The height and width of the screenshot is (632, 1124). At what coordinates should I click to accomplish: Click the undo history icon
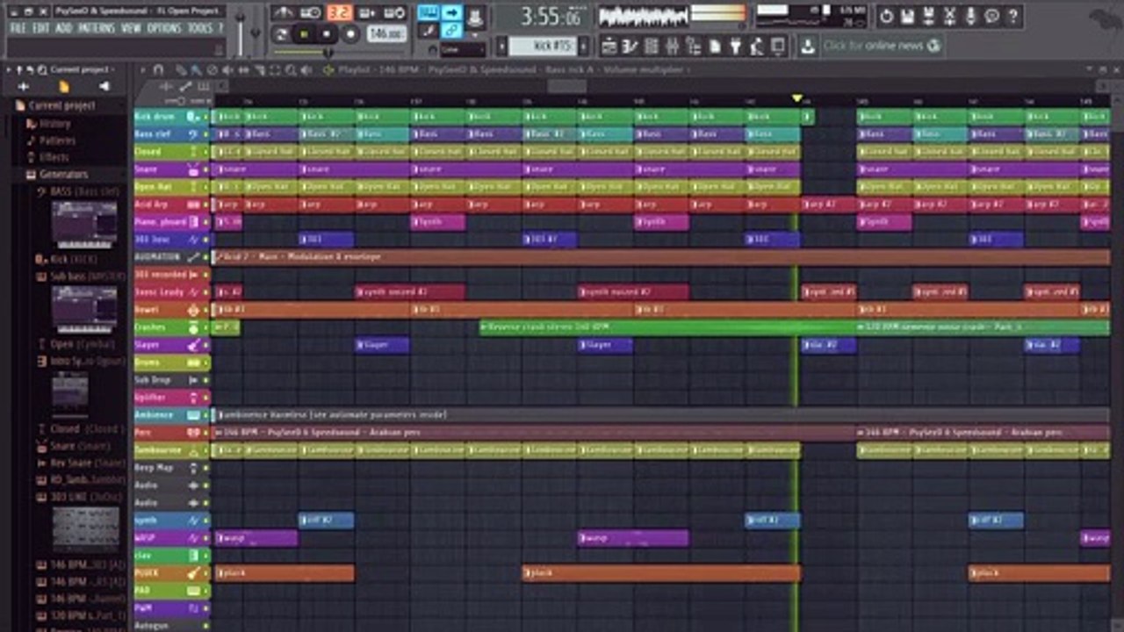click(886, 16)
